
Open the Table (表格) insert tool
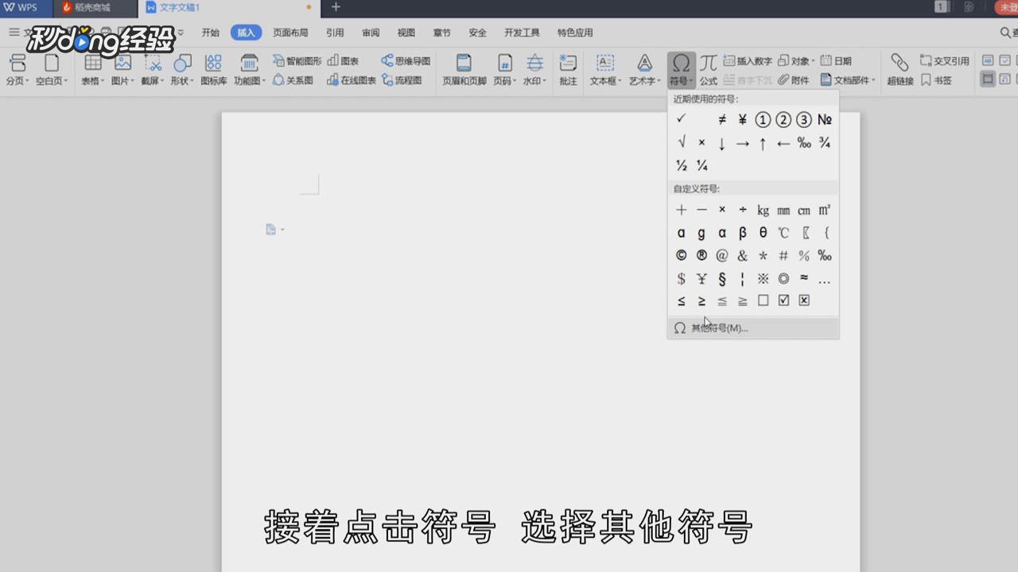(x=93, y=70)
